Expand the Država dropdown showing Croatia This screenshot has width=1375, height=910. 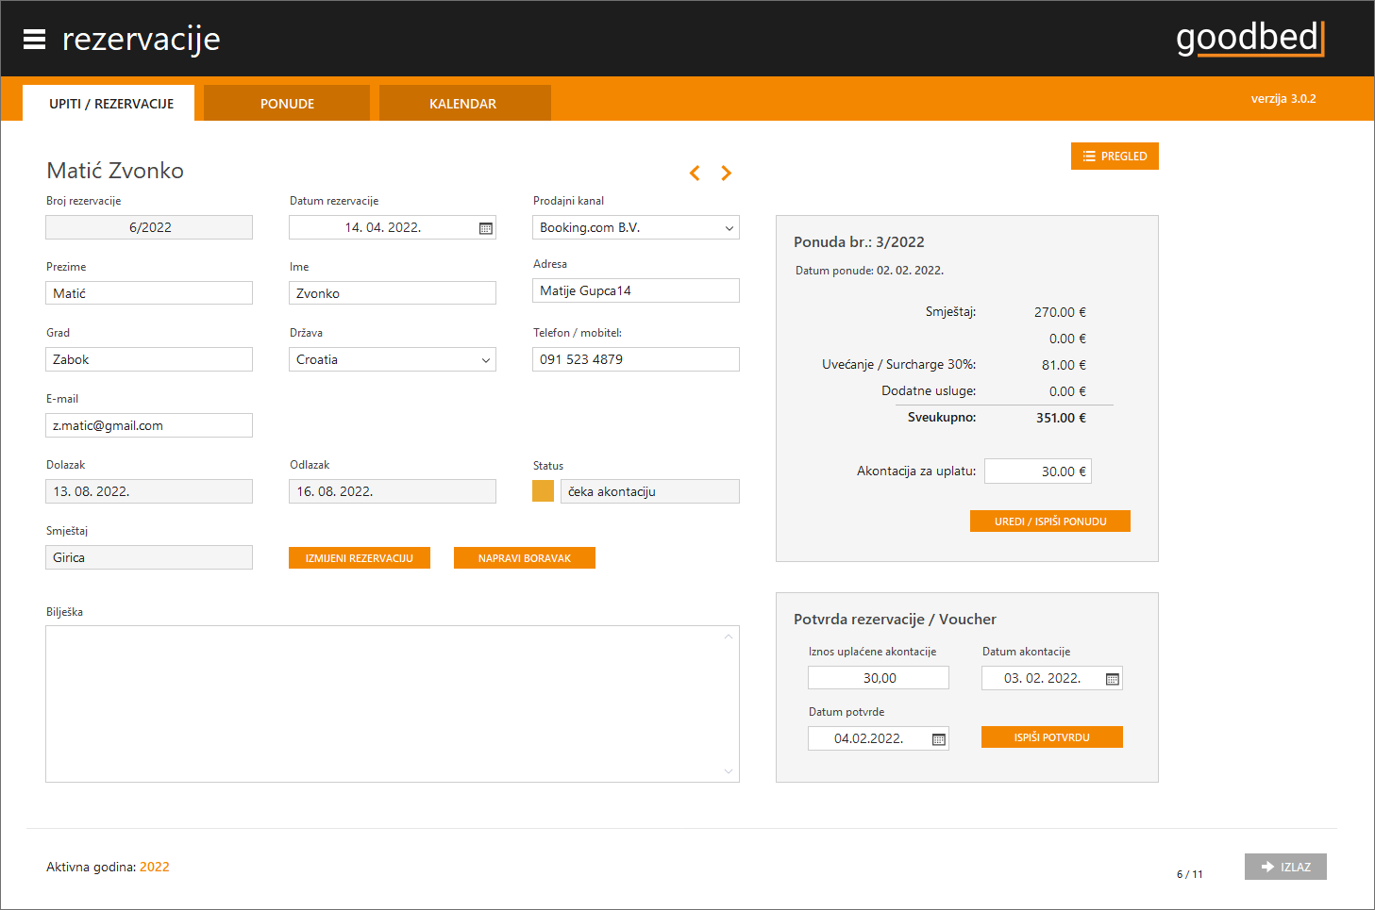point(486,360)
